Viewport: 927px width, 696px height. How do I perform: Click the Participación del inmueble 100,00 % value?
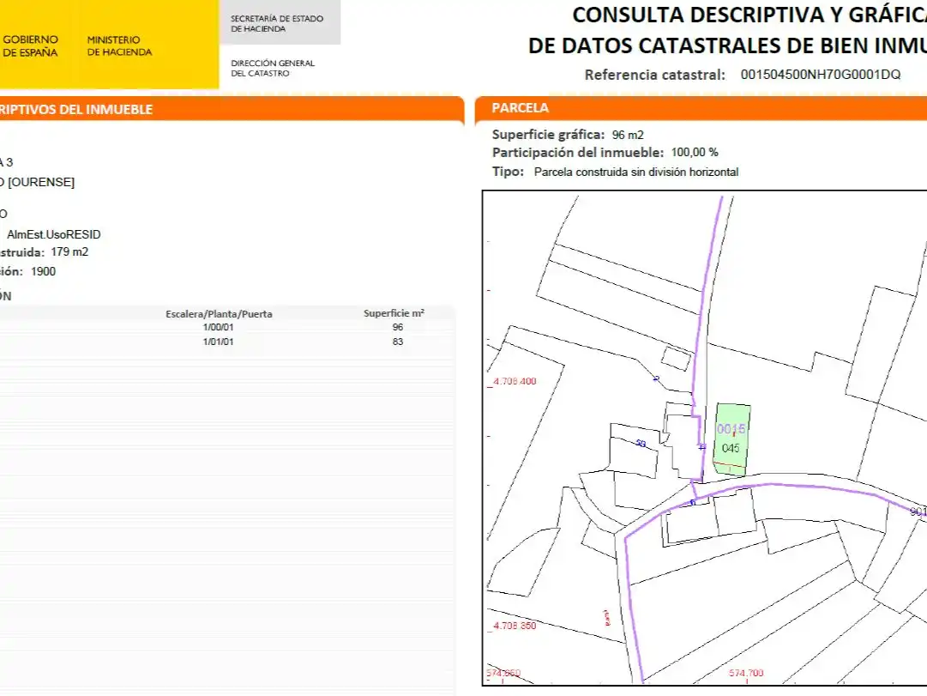point(695,153)
